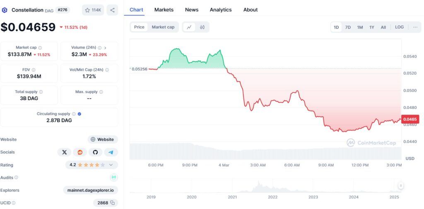Show Vol/Mkt Cap (24h) info icon
424x209 pixels.
[107, 70]
